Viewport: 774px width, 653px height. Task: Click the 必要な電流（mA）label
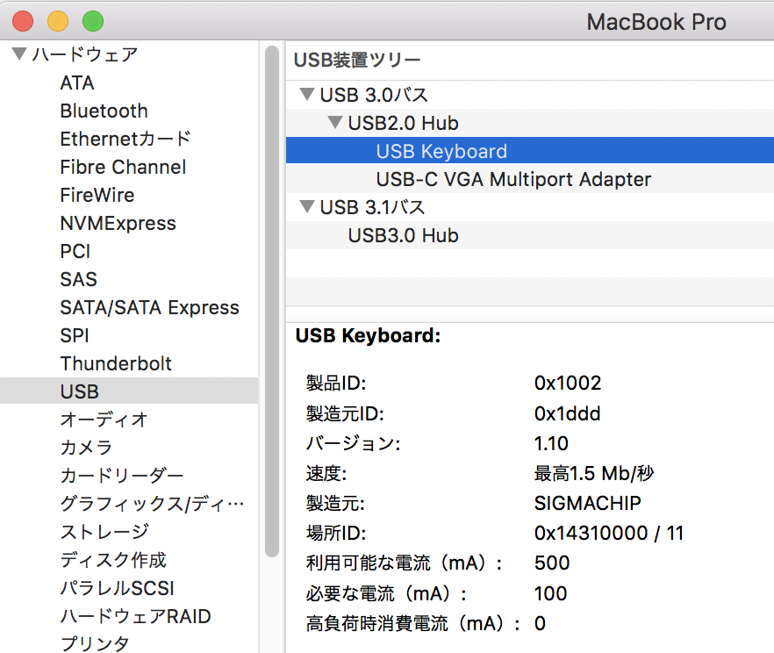[x=386, y=594]
